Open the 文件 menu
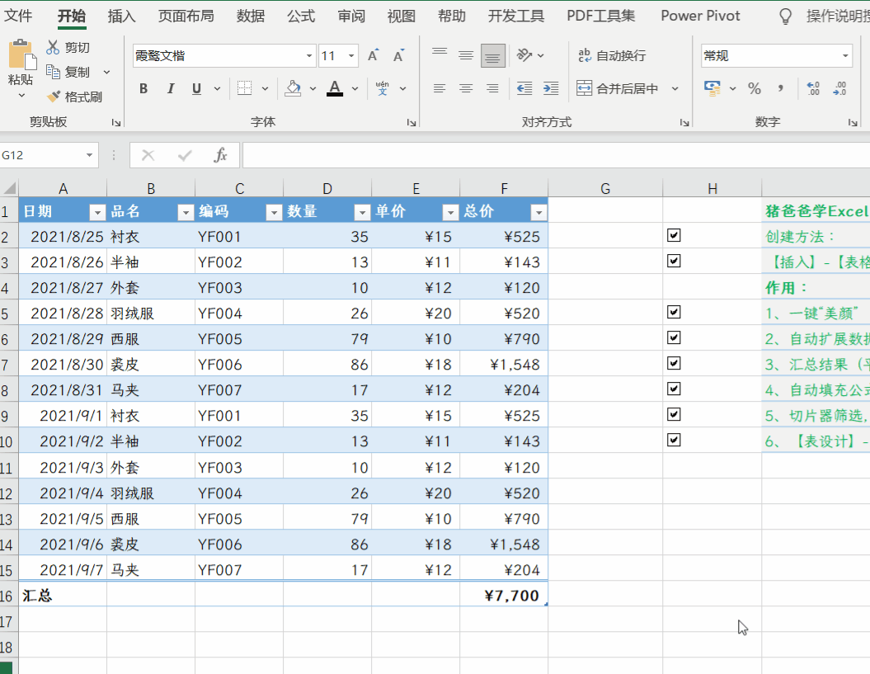The image size is (870, 674). pyautogui.click(x=18, y=16)
